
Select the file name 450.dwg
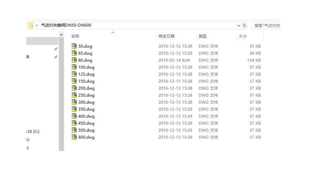point(86,123)
